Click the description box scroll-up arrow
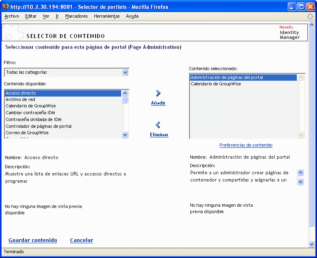 point(301,173)
